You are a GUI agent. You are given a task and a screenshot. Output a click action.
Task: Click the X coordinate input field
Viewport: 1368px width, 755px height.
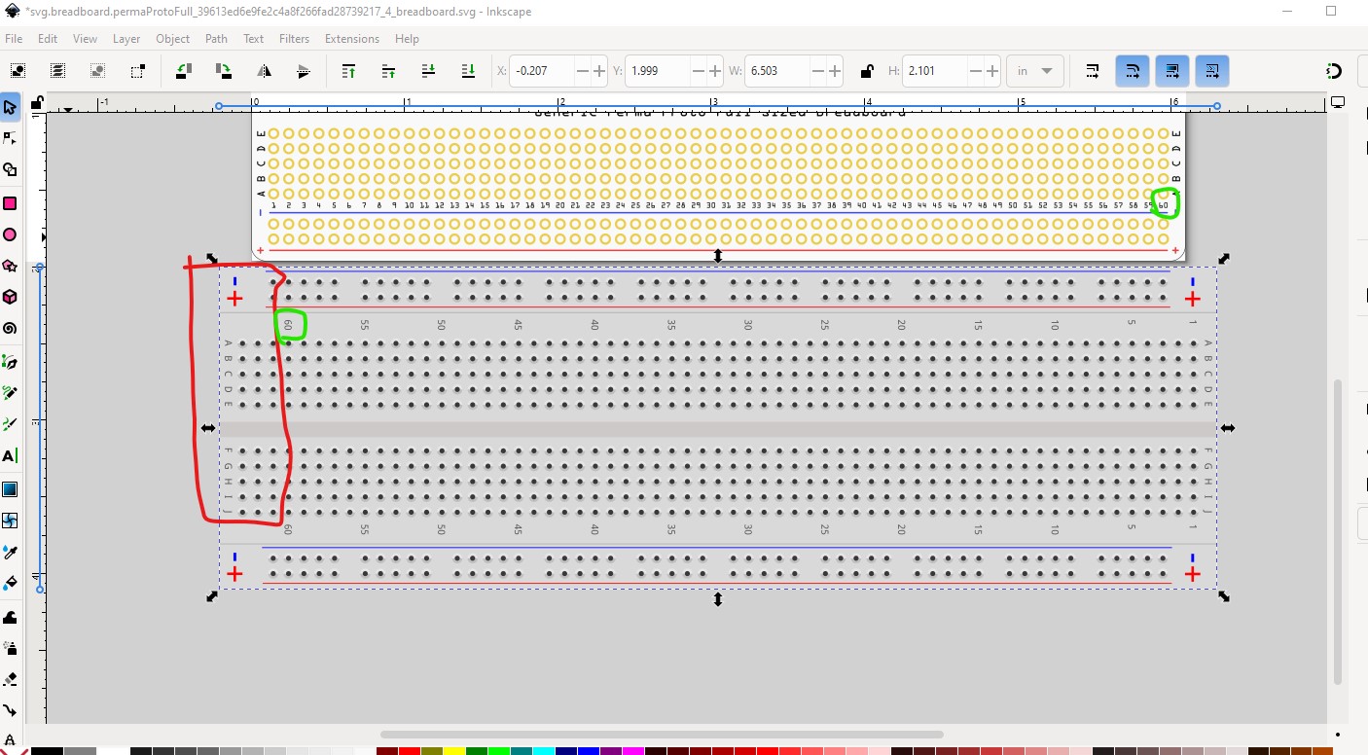tap(543, 71)
